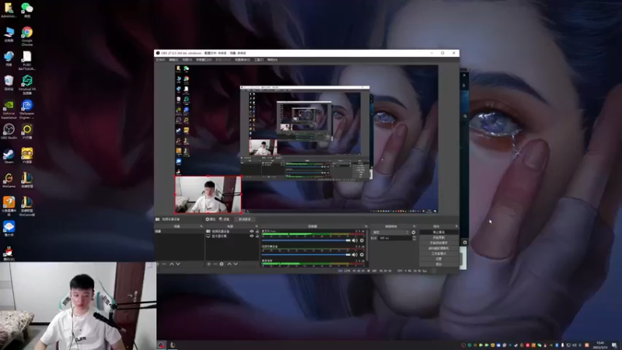Open source properties gear in Sources panel
Viewport: 622px width, 350px height.
tap(222, 264)
